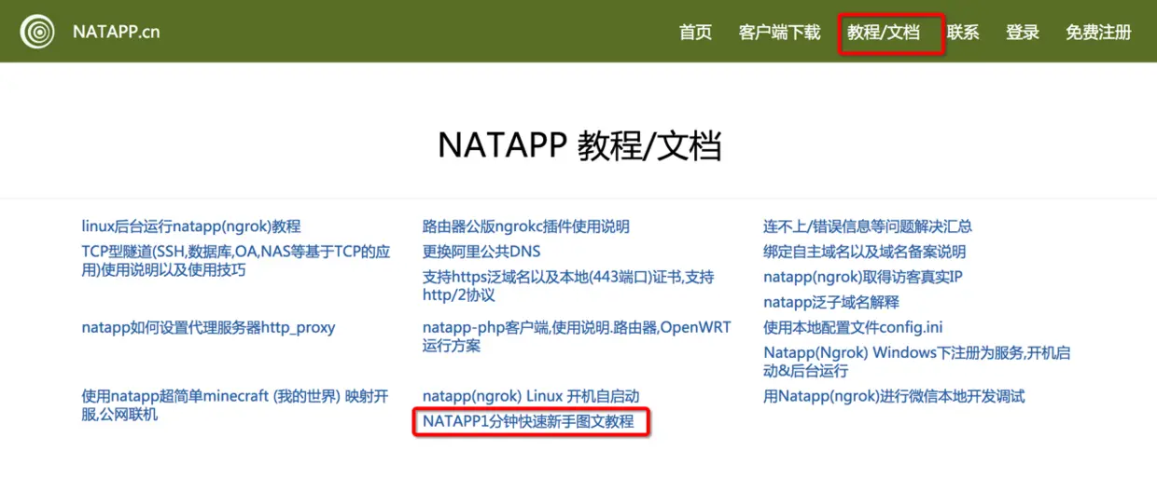Open 支持https泛域名 证书 http/2 link
The width and height of the screenshot is (1157, 479).
point(568,286)
